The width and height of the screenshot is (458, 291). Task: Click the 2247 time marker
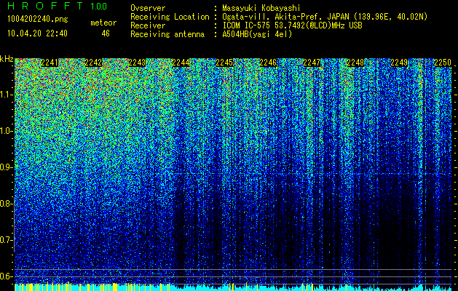312,63
